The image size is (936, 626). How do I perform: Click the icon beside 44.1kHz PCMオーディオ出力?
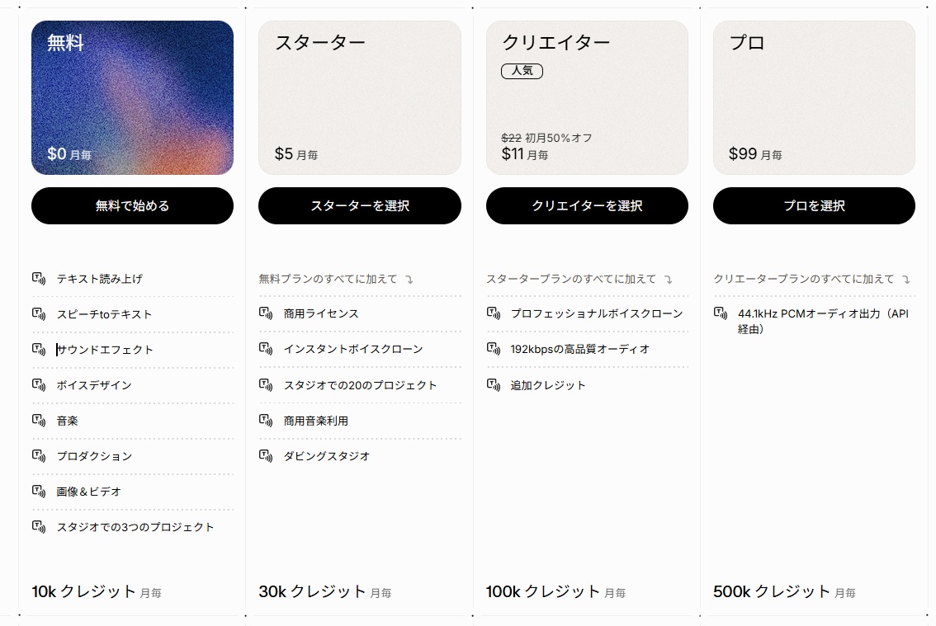(719, 313)
